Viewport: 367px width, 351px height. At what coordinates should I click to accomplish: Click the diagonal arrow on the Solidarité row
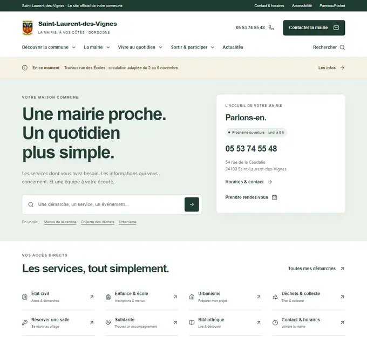(175, 323)
